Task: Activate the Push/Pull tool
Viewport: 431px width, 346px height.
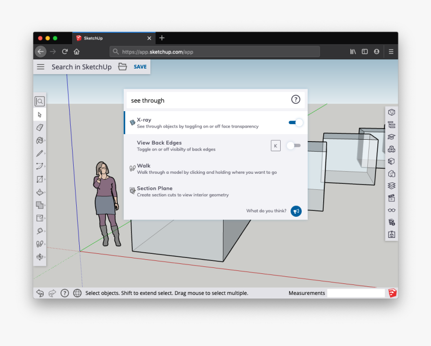Action: 40,192
